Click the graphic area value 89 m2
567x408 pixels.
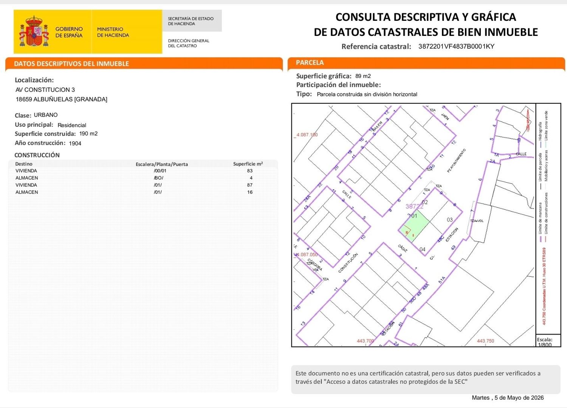[363, 76]
